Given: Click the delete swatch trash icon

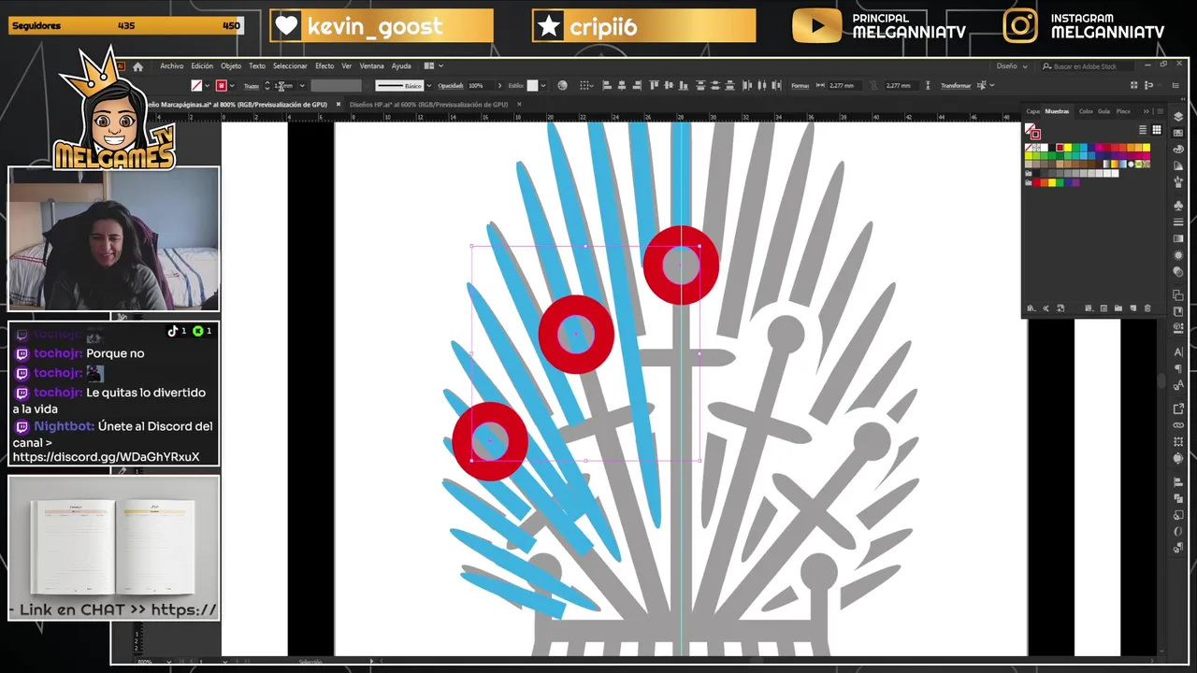Looking at the screenshot, I should click(x=1147, y=308).
